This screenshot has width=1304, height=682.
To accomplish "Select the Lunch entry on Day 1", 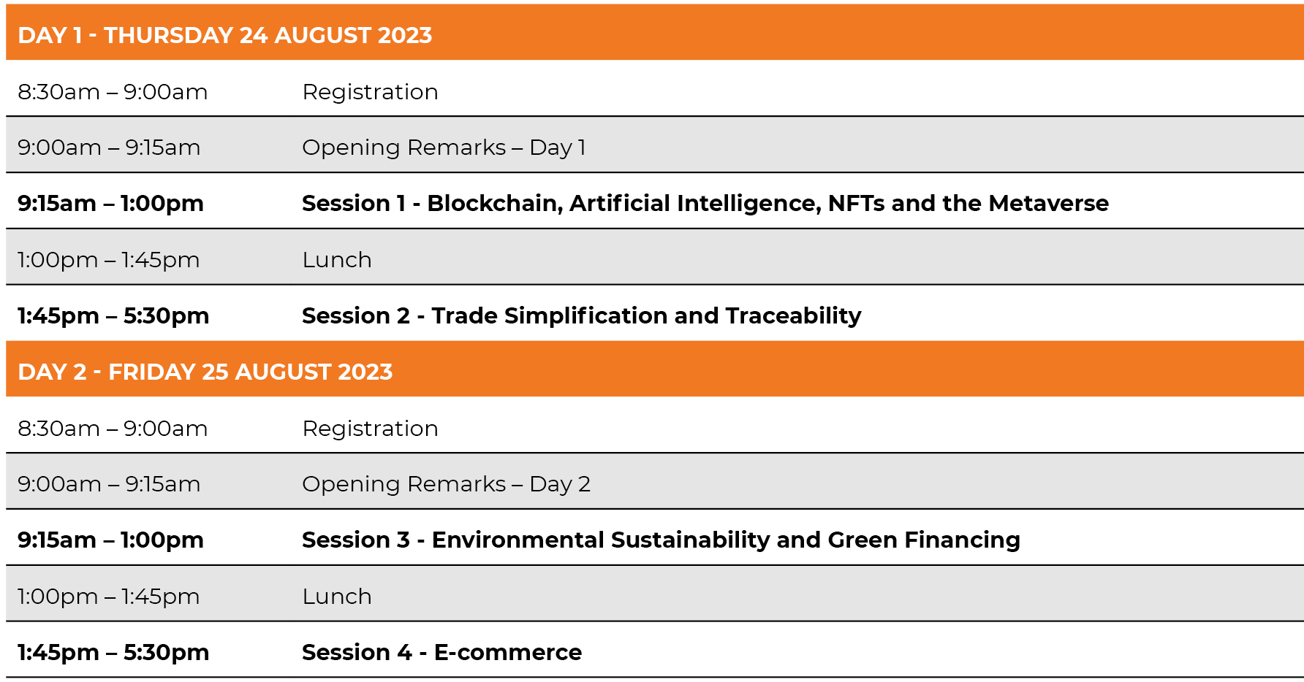I will (x=337, y=260).
